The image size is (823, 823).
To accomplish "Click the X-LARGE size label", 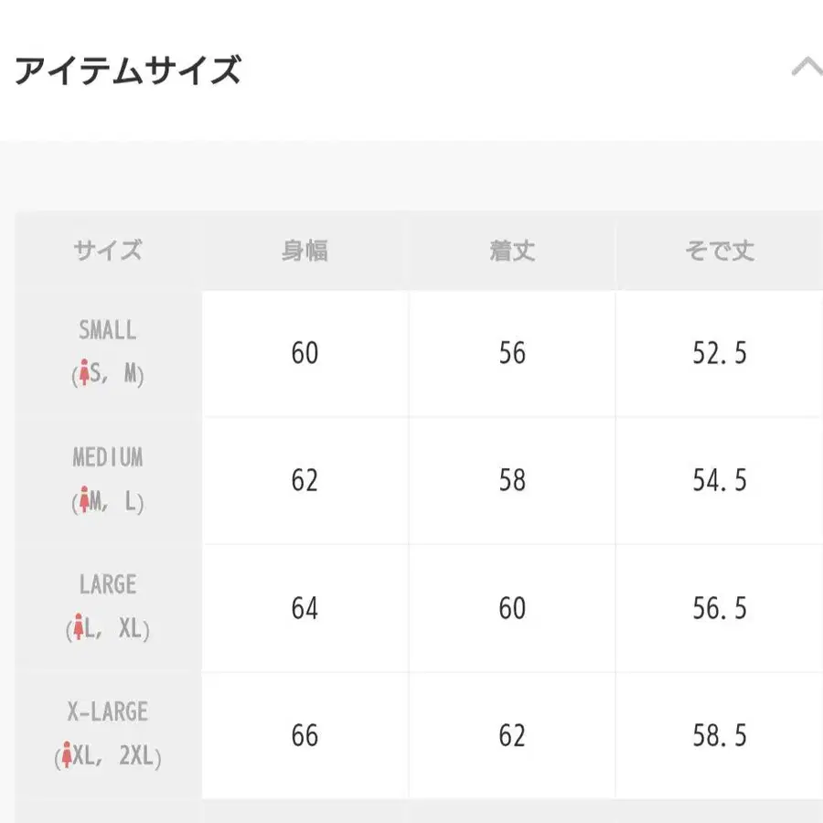I will point(107,712).
